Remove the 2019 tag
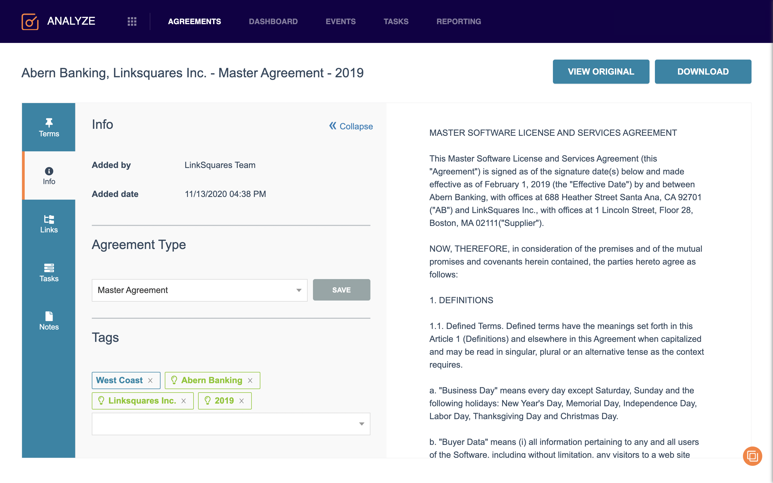This screenshot has height=483, width=773. click(x=242, y=401)
